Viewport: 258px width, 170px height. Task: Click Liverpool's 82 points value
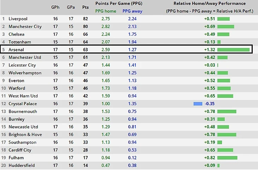click(x=86, y=19)
